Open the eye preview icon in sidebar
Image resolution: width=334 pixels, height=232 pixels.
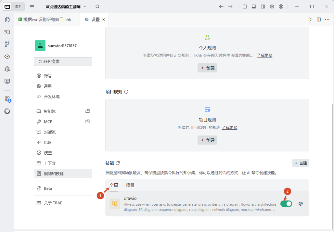7,57
